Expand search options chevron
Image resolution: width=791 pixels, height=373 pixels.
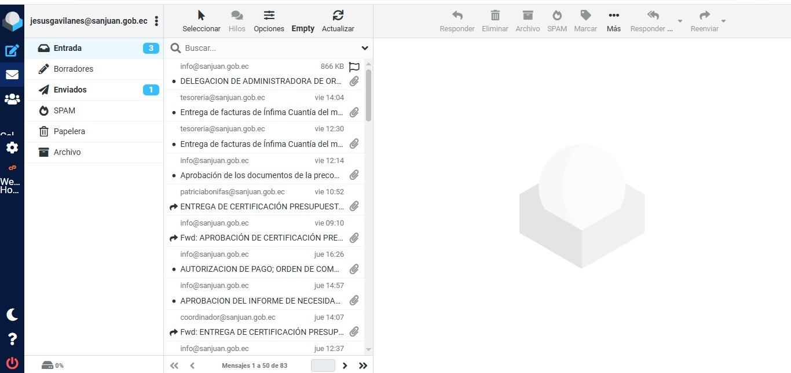365,48
